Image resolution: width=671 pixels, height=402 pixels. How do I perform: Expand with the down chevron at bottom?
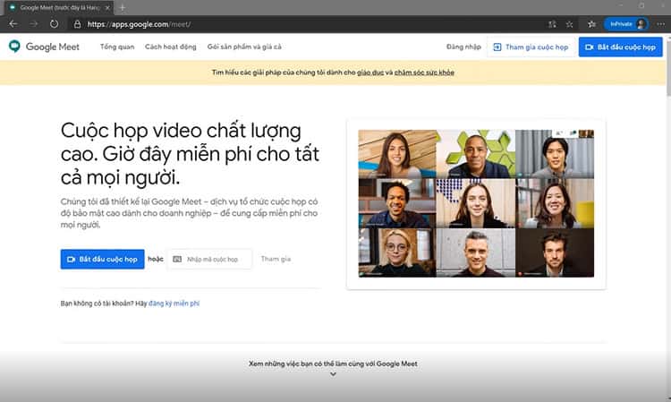333,374
